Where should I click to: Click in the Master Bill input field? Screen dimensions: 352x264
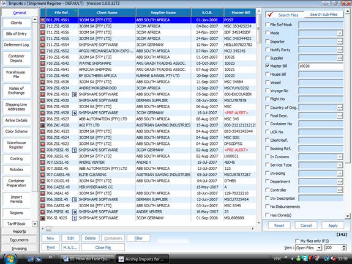coord(321,66)
